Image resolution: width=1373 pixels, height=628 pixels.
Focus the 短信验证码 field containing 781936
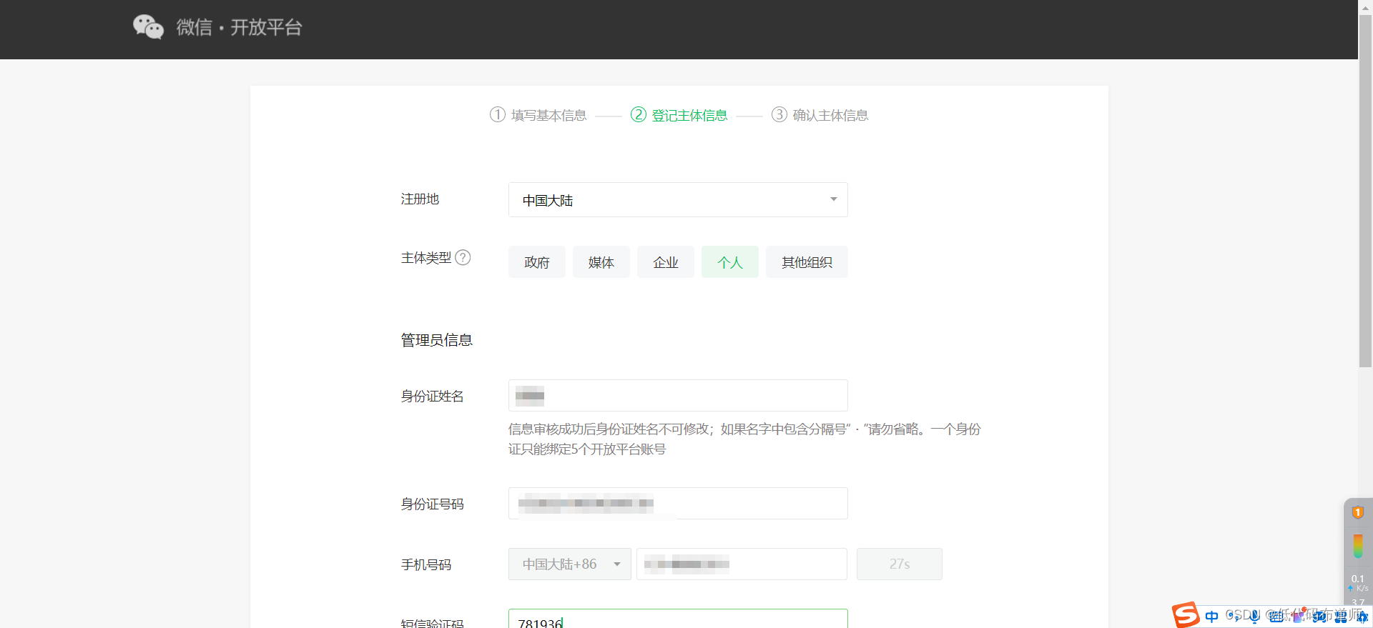click(678, 619)
